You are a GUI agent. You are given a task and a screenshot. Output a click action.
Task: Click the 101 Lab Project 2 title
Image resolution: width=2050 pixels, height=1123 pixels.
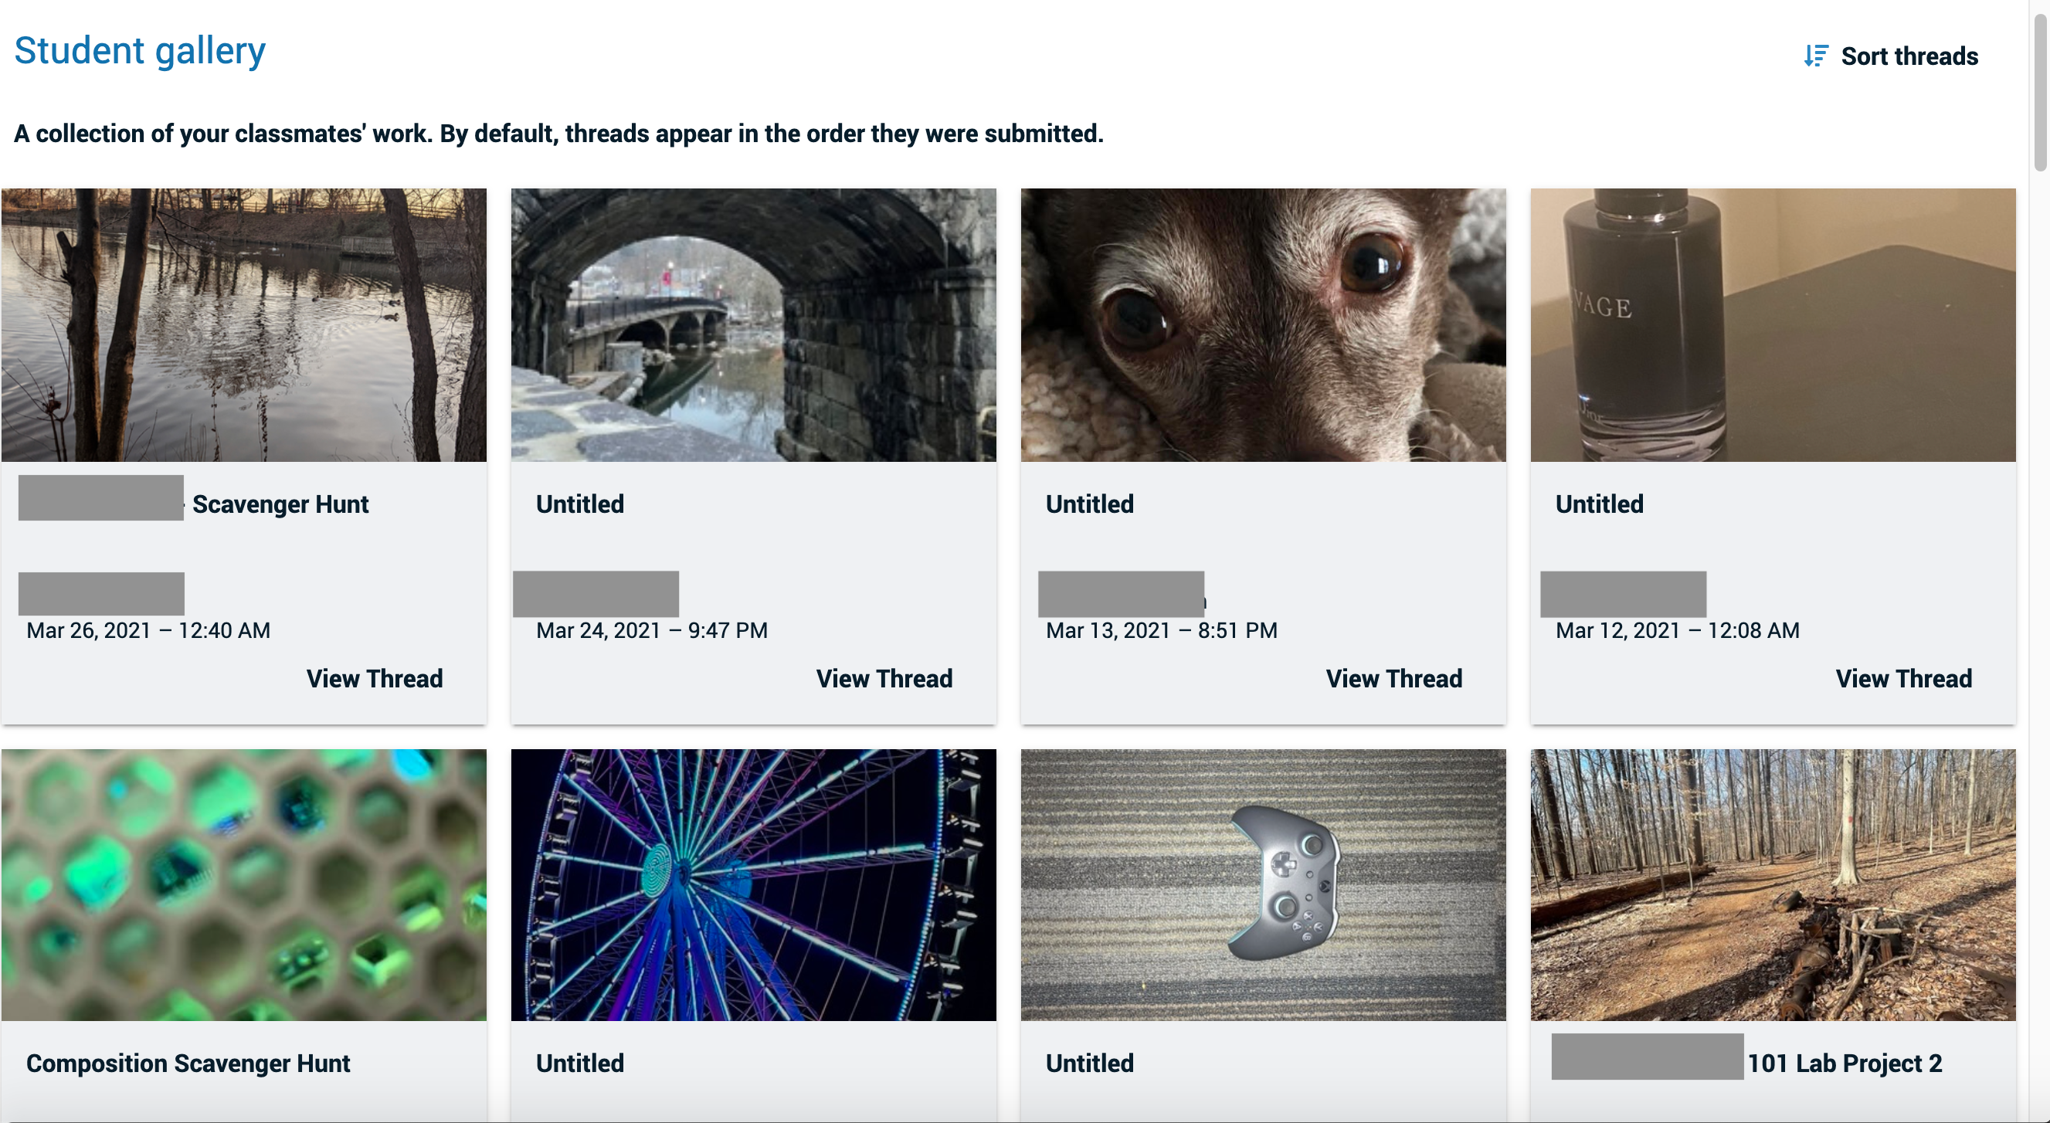(x=1844, y=1063)
